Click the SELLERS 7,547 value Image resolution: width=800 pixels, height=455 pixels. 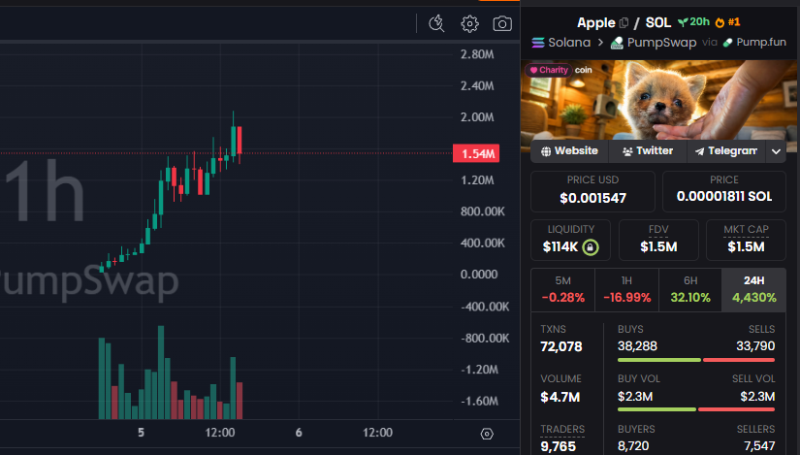(x=759, y=446)
